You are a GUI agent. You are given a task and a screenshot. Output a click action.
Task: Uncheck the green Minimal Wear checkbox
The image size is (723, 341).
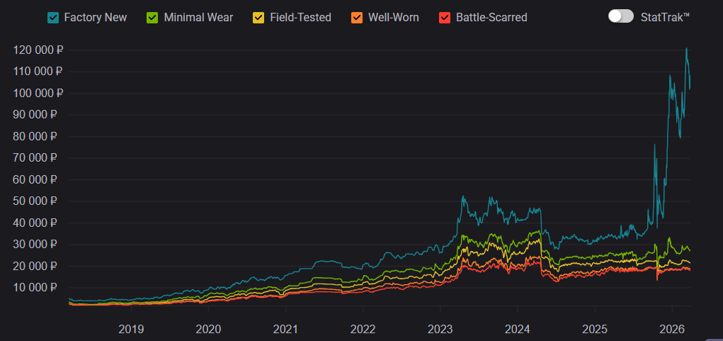(153, 17)
